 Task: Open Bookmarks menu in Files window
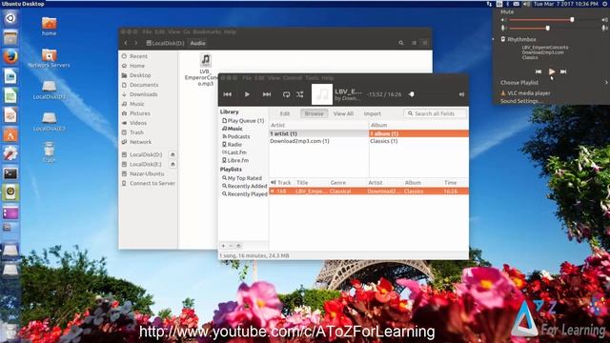click(207, 31)
